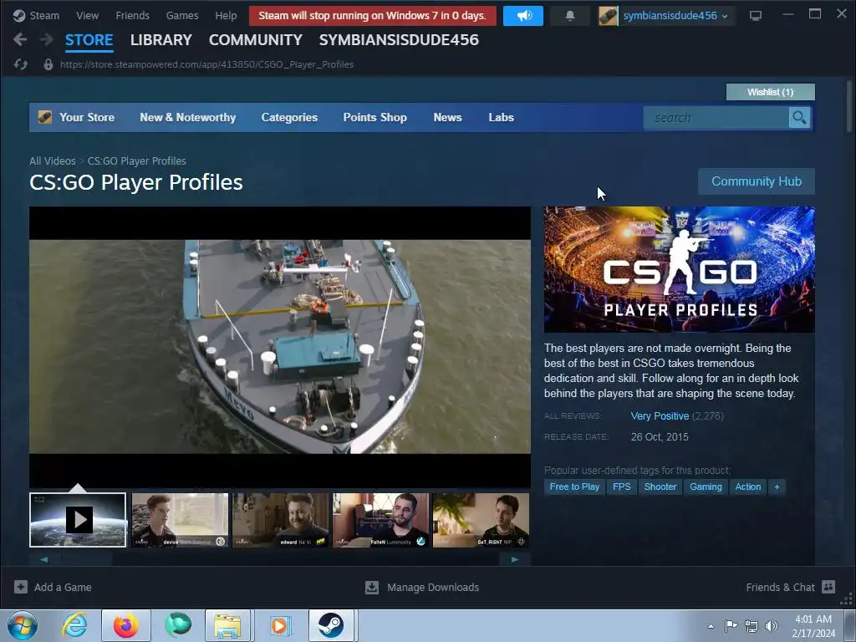Image resolution: width=856 pixels, height=642 pixels.
Task: Select the GeT_RiGhT NiP video thumbnail
Action: tap(481, 520)
